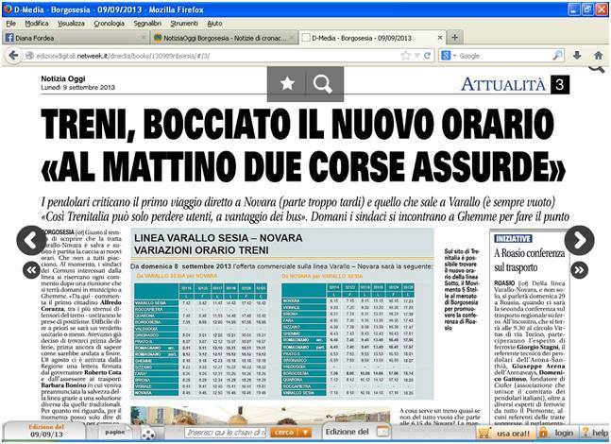Jump to first page double-arrow
Screen dimensions: 611x444
coord(31,270)
